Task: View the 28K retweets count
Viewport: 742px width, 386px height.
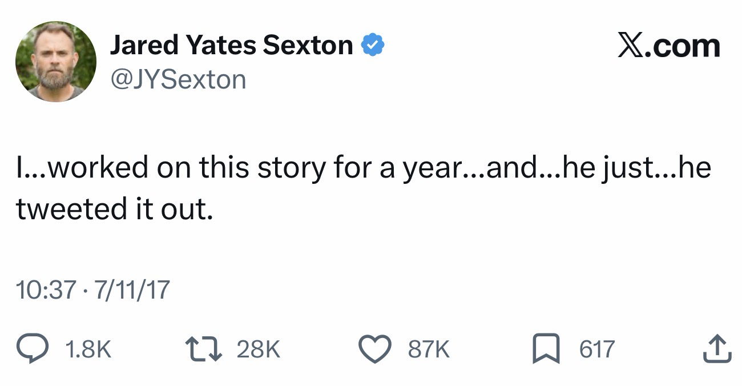Action: [x=258, y=349]
